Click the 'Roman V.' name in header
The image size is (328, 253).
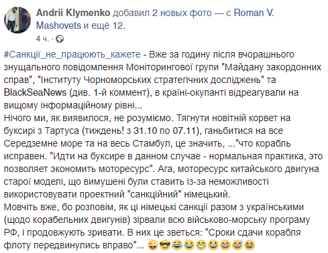click(254, 13)
